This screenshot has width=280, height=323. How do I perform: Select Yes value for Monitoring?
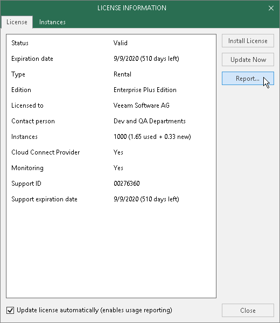pyautogui.click(x=118, y=168)
